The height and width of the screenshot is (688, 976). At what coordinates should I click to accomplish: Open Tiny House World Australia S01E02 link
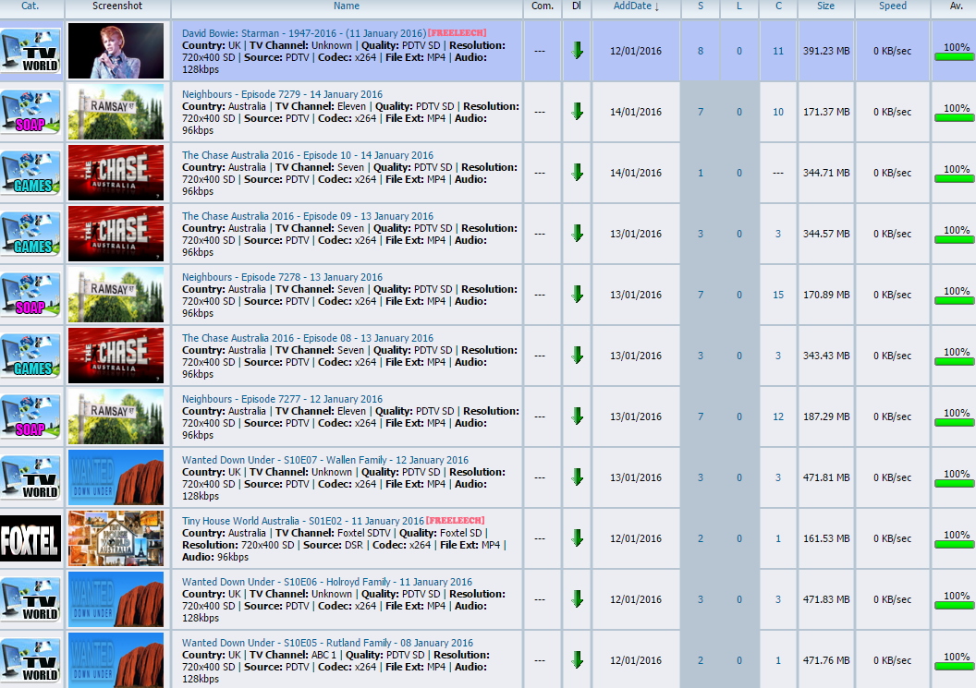pos(302,521)
